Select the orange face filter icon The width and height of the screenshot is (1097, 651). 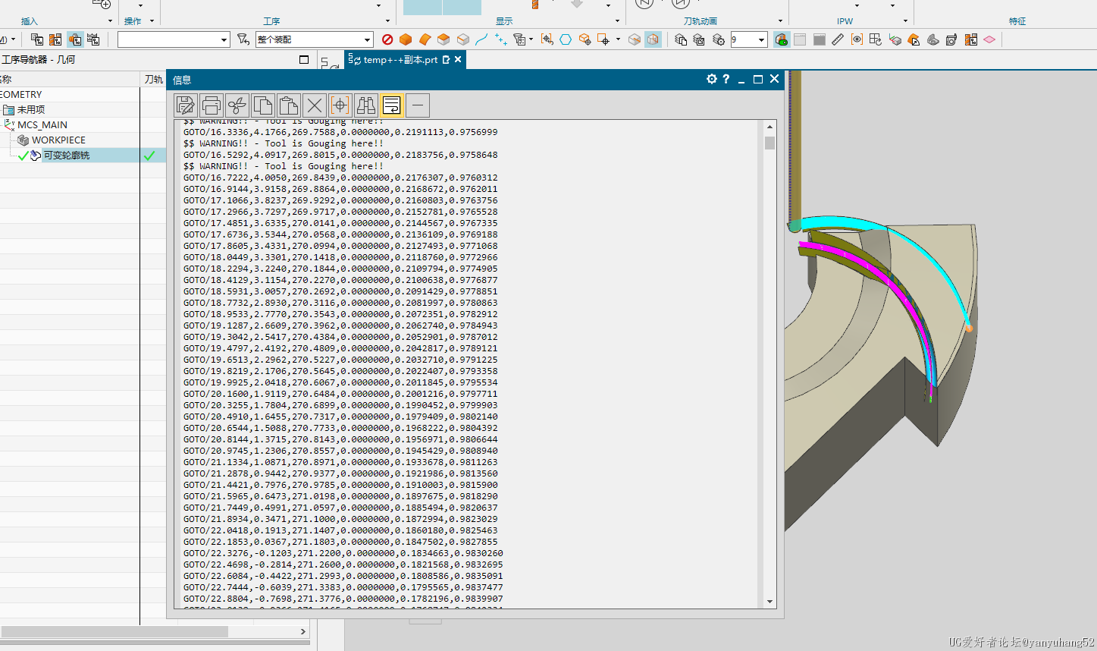pos(425,39)
